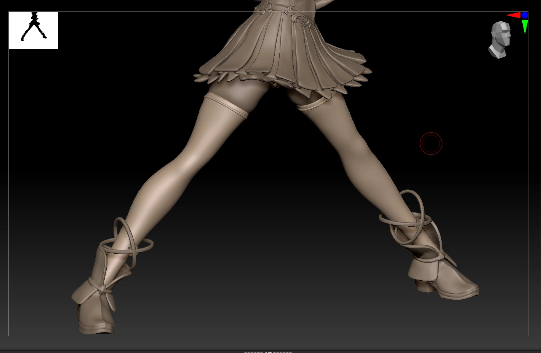Click the silhouette preview thumbnail
The image size is (541, 353).
(34, 30)
